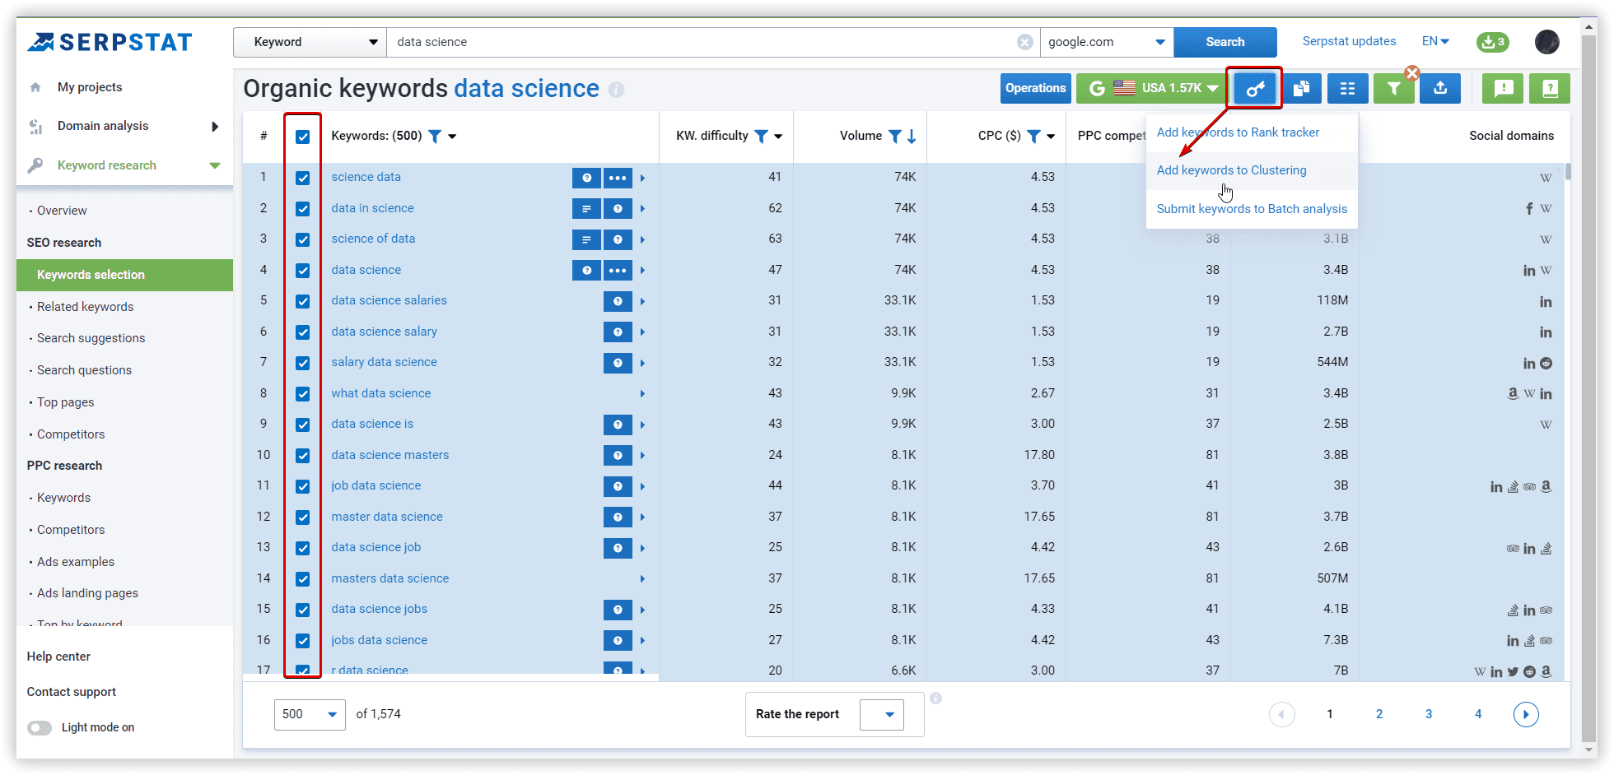1614x775 pixels.
Task: Click the downloads icon showing 3
Action: tap(1492, 42)
